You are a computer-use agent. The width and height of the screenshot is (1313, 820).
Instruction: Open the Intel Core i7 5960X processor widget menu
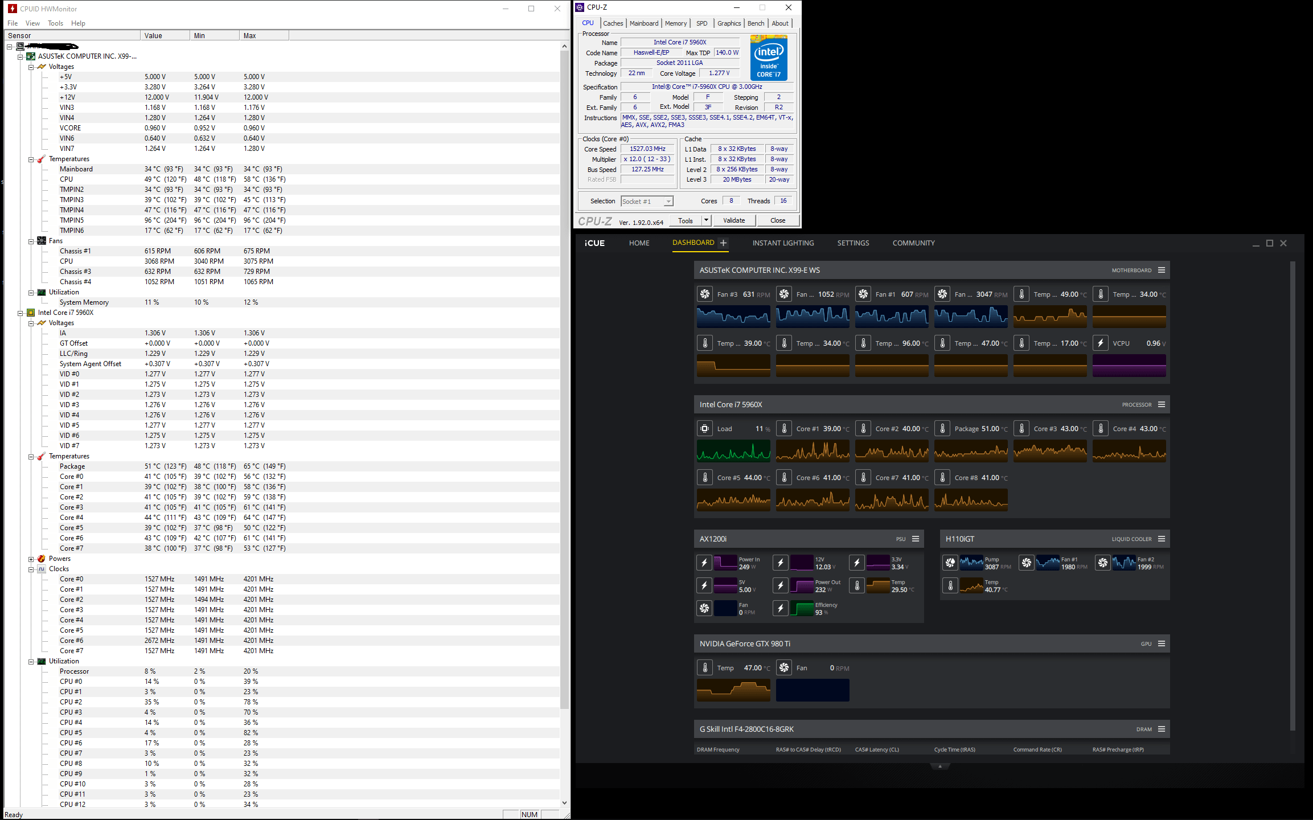pos(1162,405)
